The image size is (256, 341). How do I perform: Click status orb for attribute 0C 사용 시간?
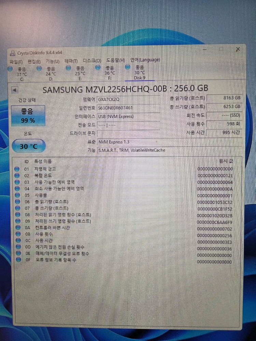[18, 241]
